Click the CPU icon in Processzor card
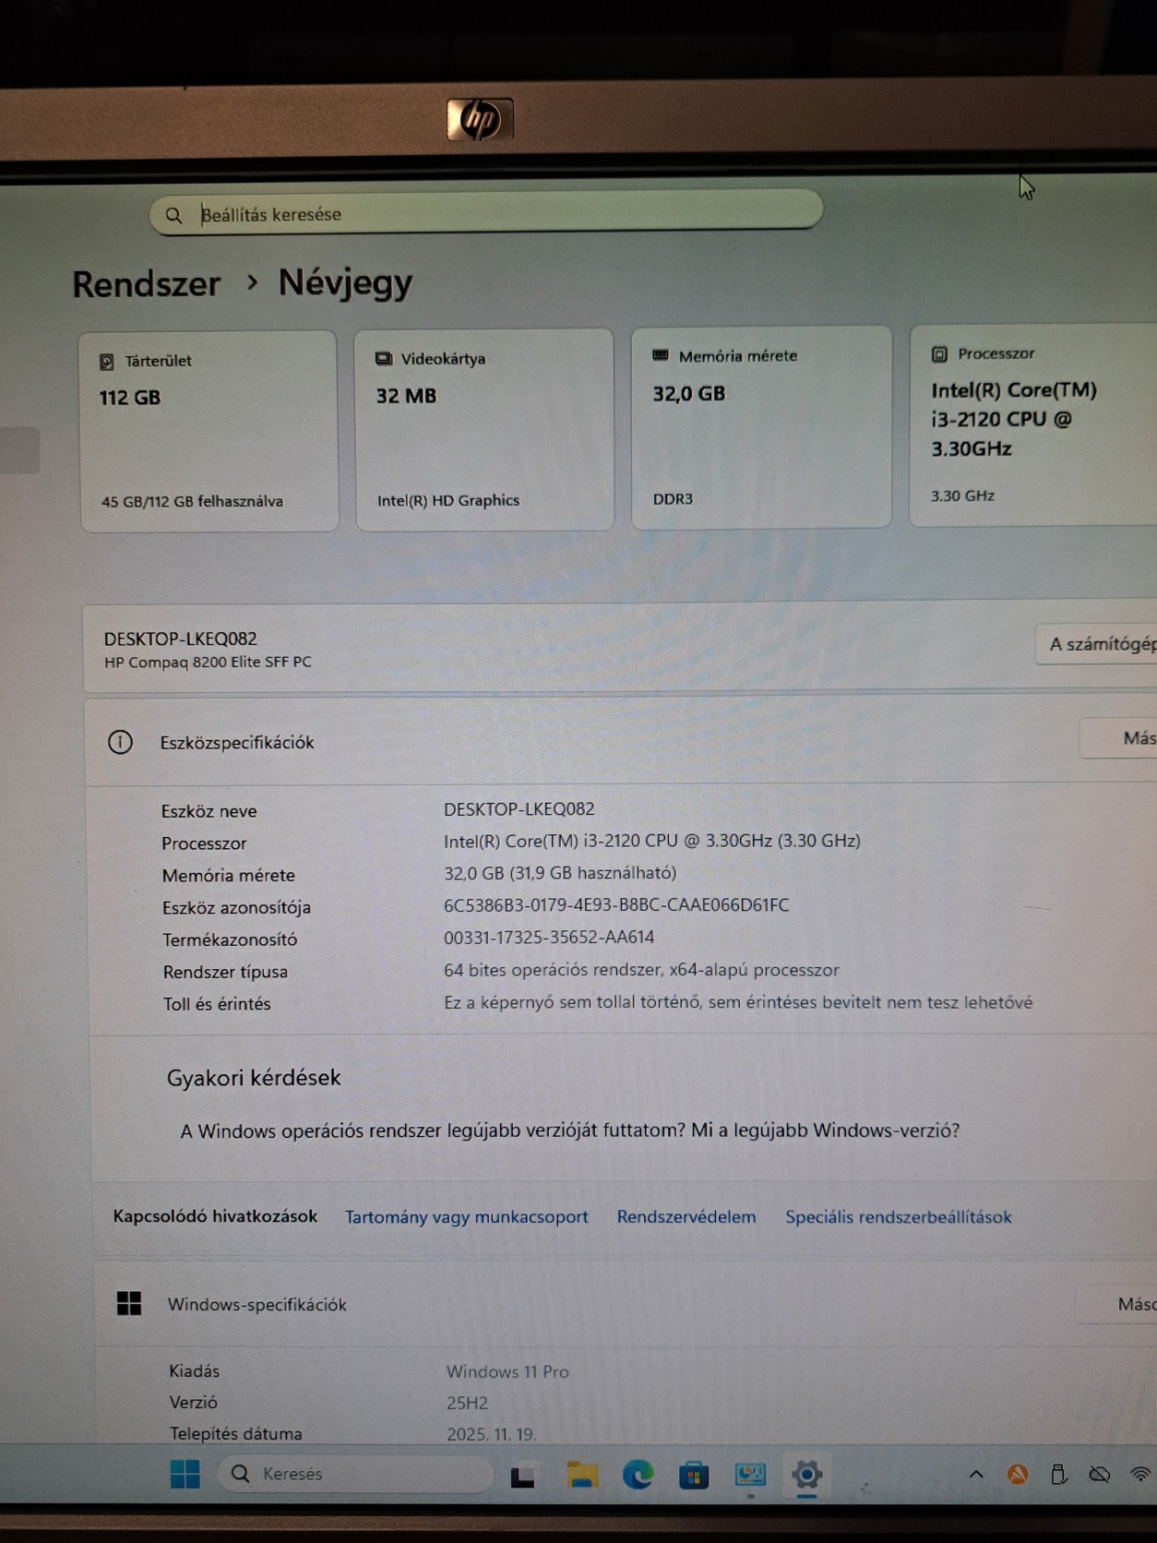Viewport: 1157px width, 1543px height. 939,354
